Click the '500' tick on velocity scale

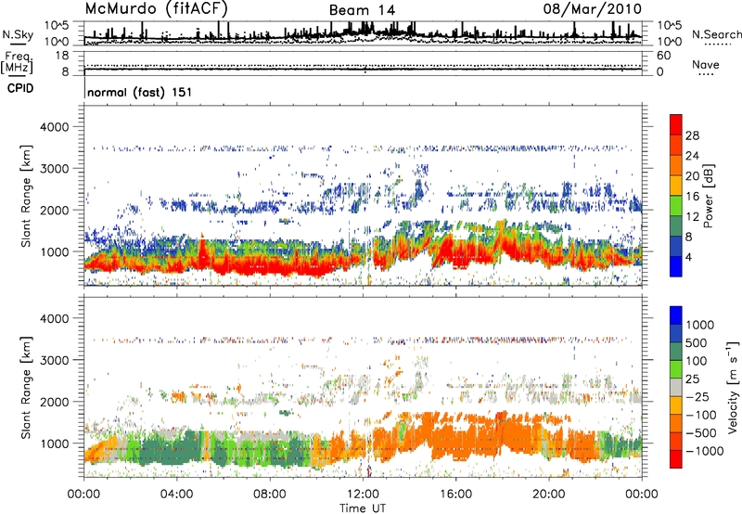coord(697,342)
